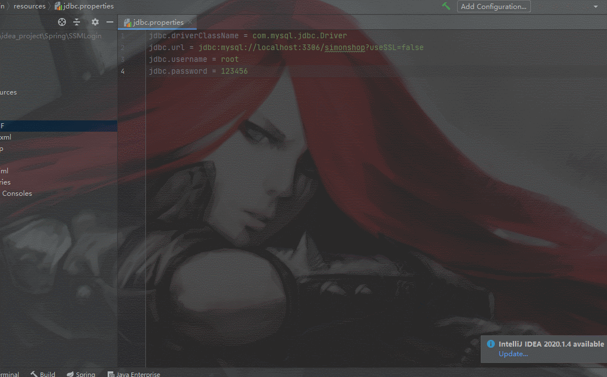Click the Update... link in notification

(x=513, y=354)
